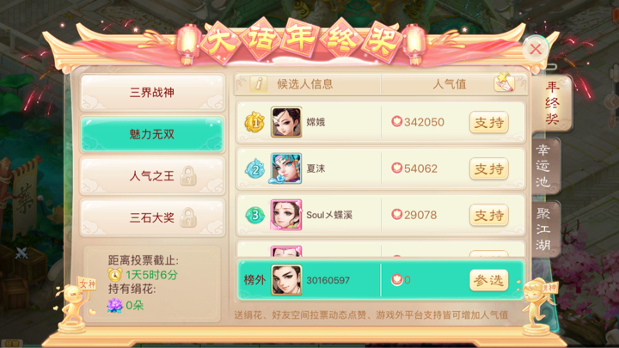The width and height of the screenshot is (619, 348).
Task: Click the blue rank 2 medal
Action: (x=255, y=169)
